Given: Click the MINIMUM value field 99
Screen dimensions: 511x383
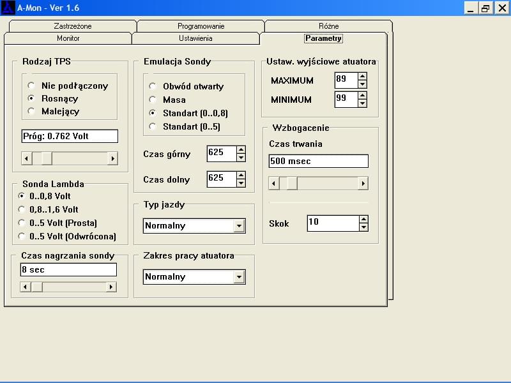Looking at the screenshot, I should point(346,100).
